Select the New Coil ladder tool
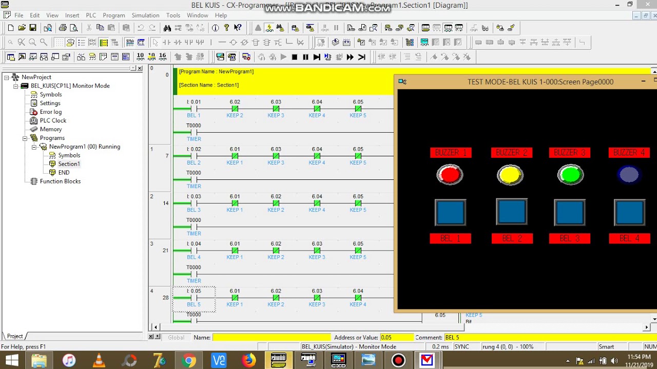 233,42
